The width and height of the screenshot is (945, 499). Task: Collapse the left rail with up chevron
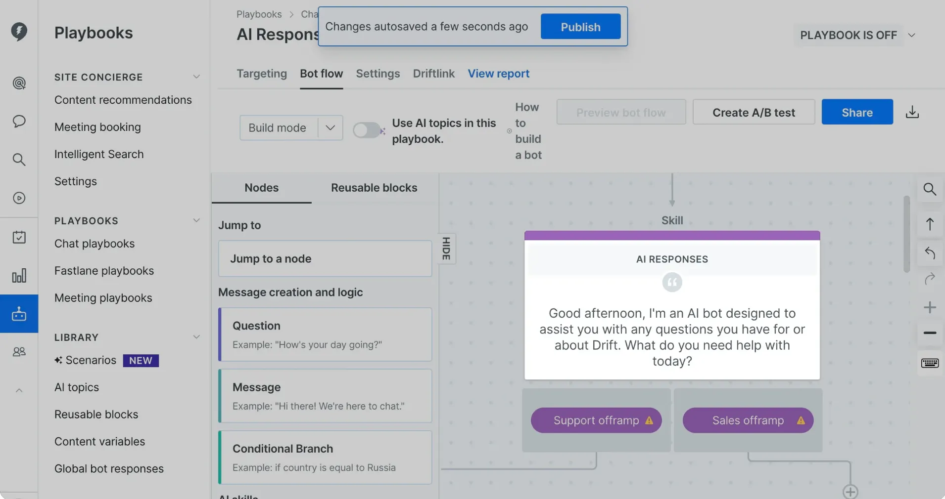point(19,390)
